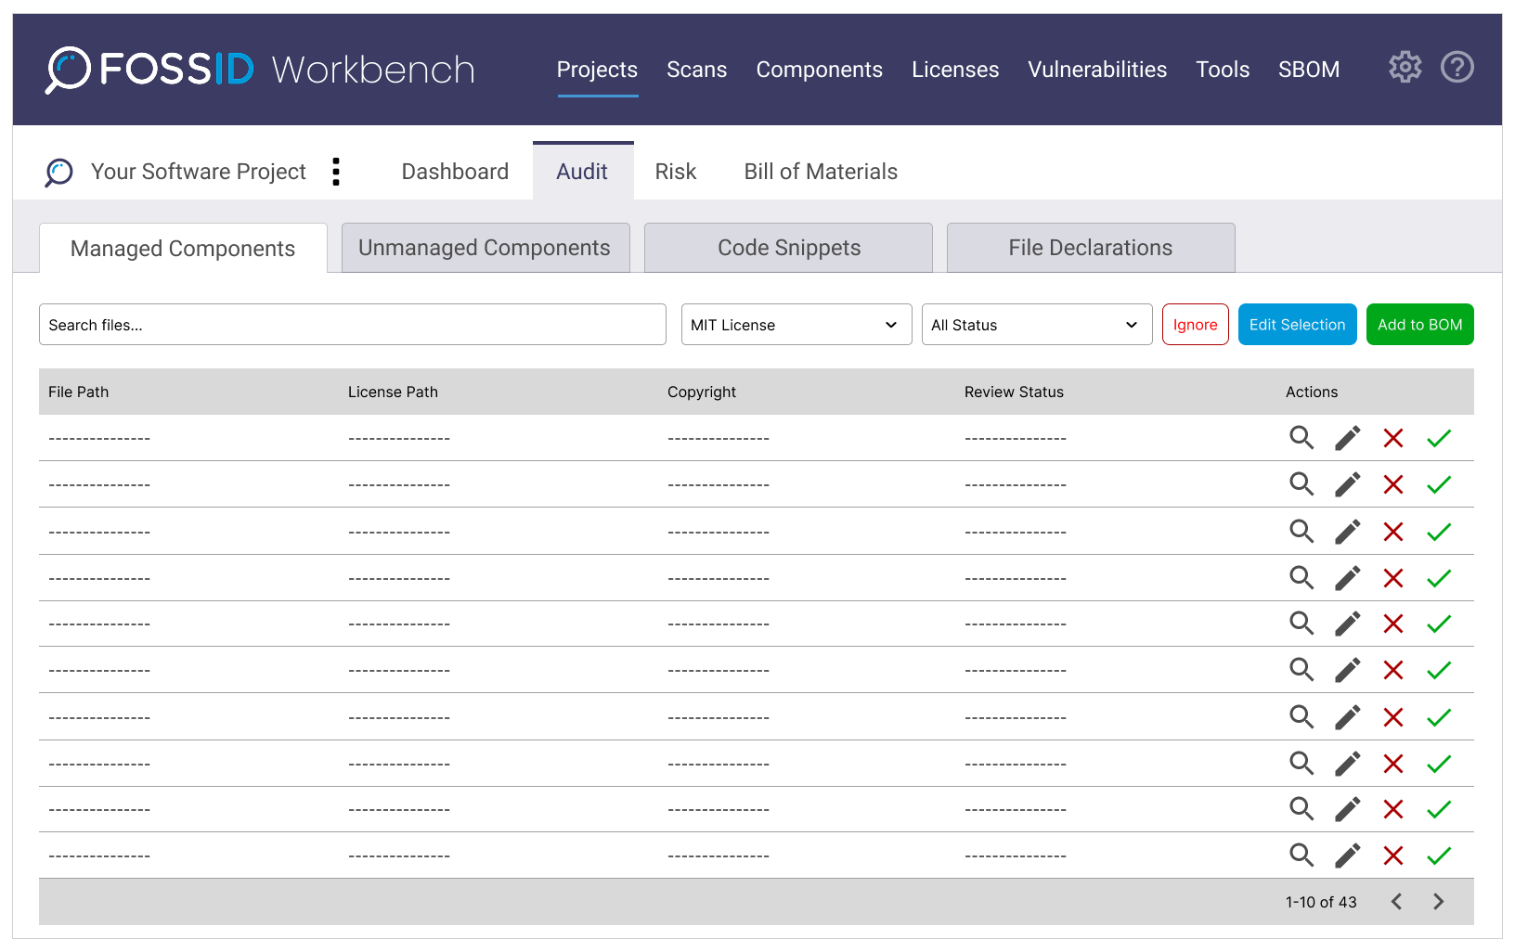The height and width of the screenshot is (952, 1515).
Task: Switch to the Bill of Materials tab
Action: tap(821, 172)
